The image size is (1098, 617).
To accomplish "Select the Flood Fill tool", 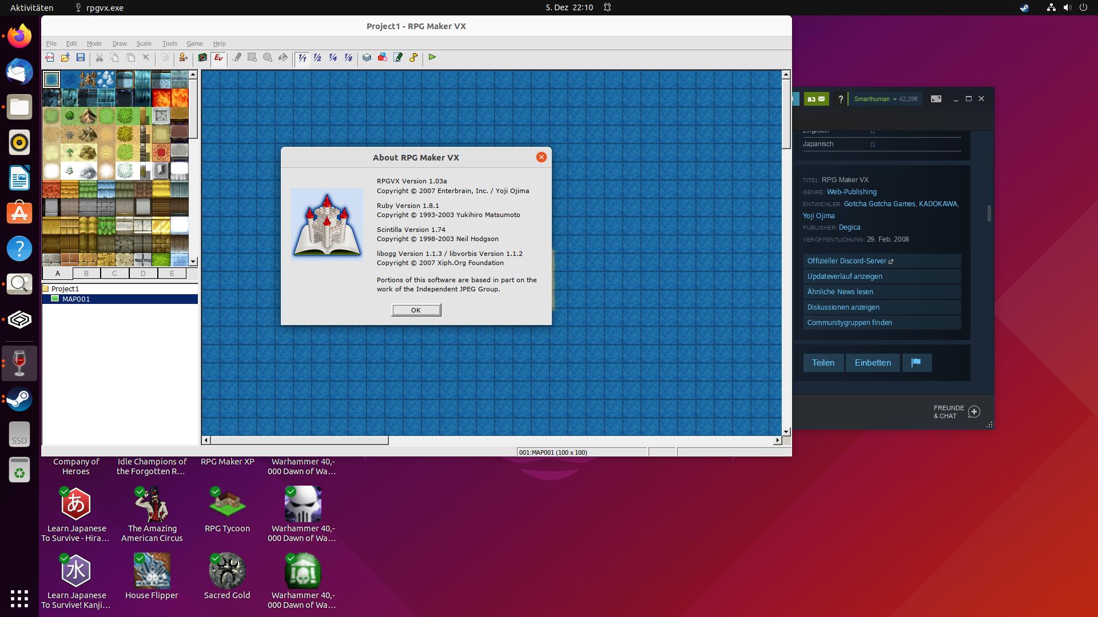I will (x=283, y=58).
